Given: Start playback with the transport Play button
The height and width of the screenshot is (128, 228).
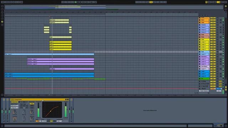Looking at the screenshot, I should [x=76, y=2].
